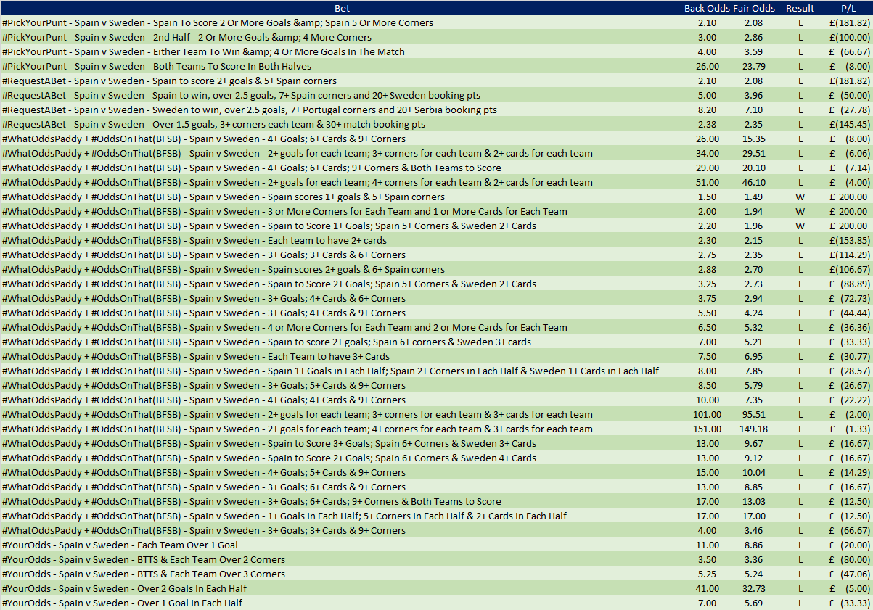
Task: Click the P/L value £(106.67)
Action: coord(848,269)
